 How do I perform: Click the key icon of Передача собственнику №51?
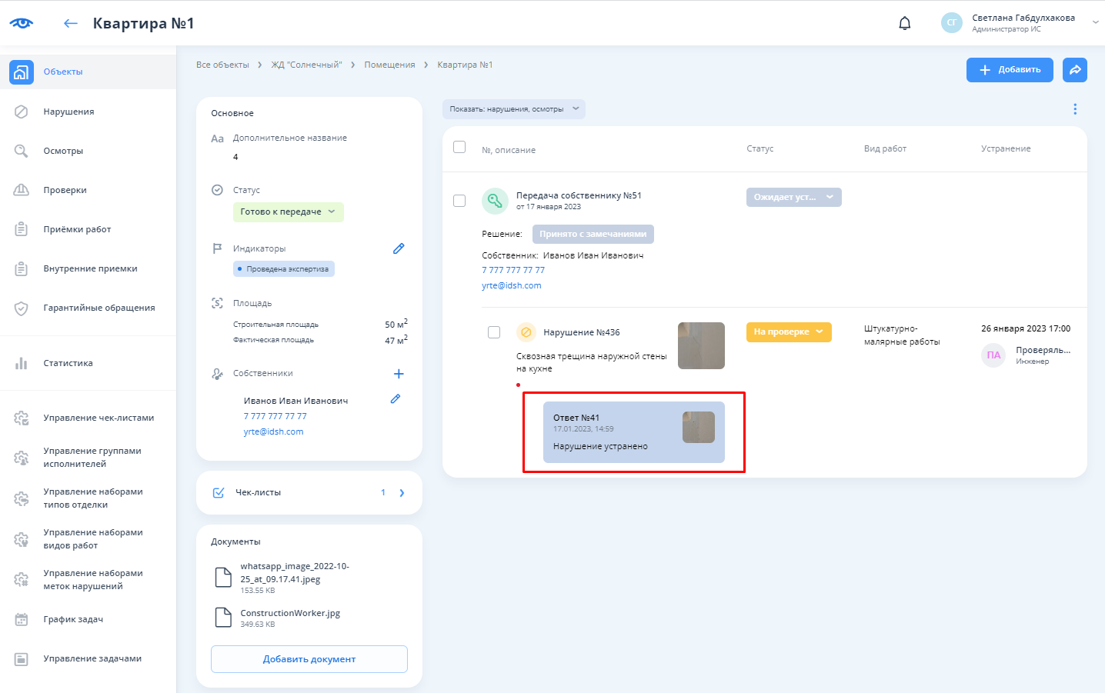(495, 201)
